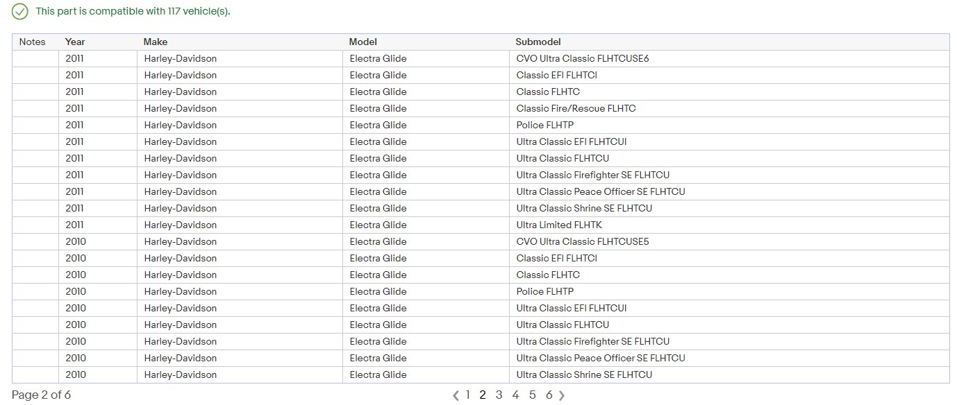Go to previous page arrow
Image resolution: width=957 pixels, height=405 pixels.
(x=456, y=395)
